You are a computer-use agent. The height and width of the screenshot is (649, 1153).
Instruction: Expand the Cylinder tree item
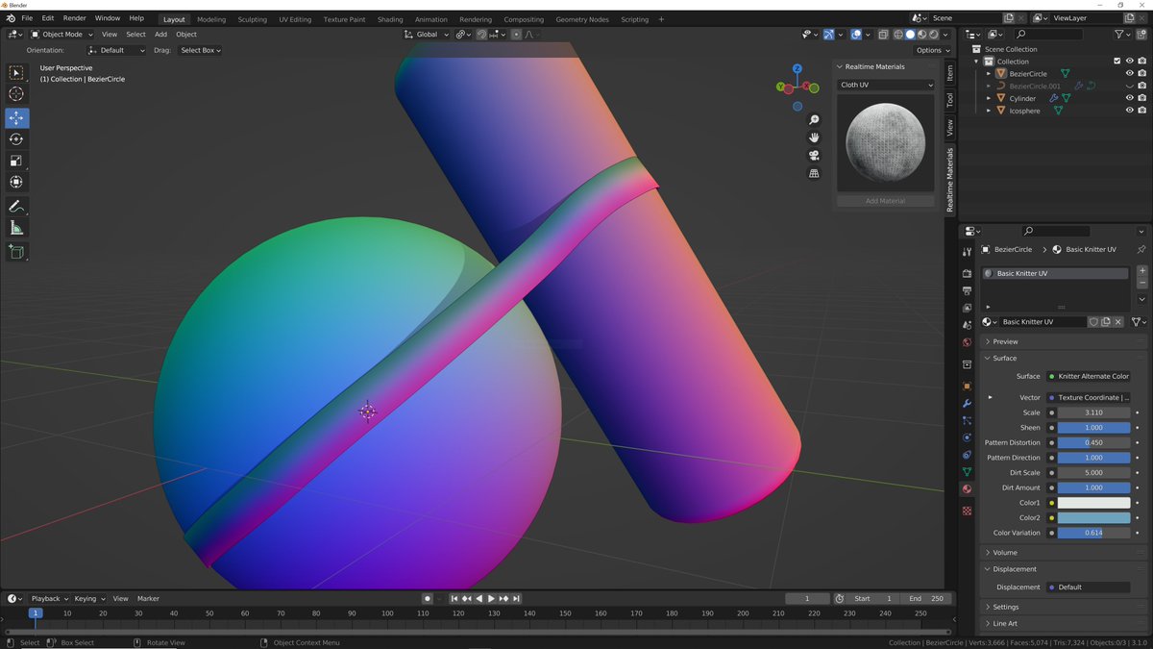tap(989, 98)
